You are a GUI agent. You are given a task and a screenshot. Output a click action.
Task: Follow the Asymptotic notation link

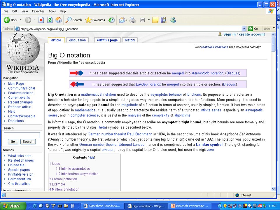207,73
